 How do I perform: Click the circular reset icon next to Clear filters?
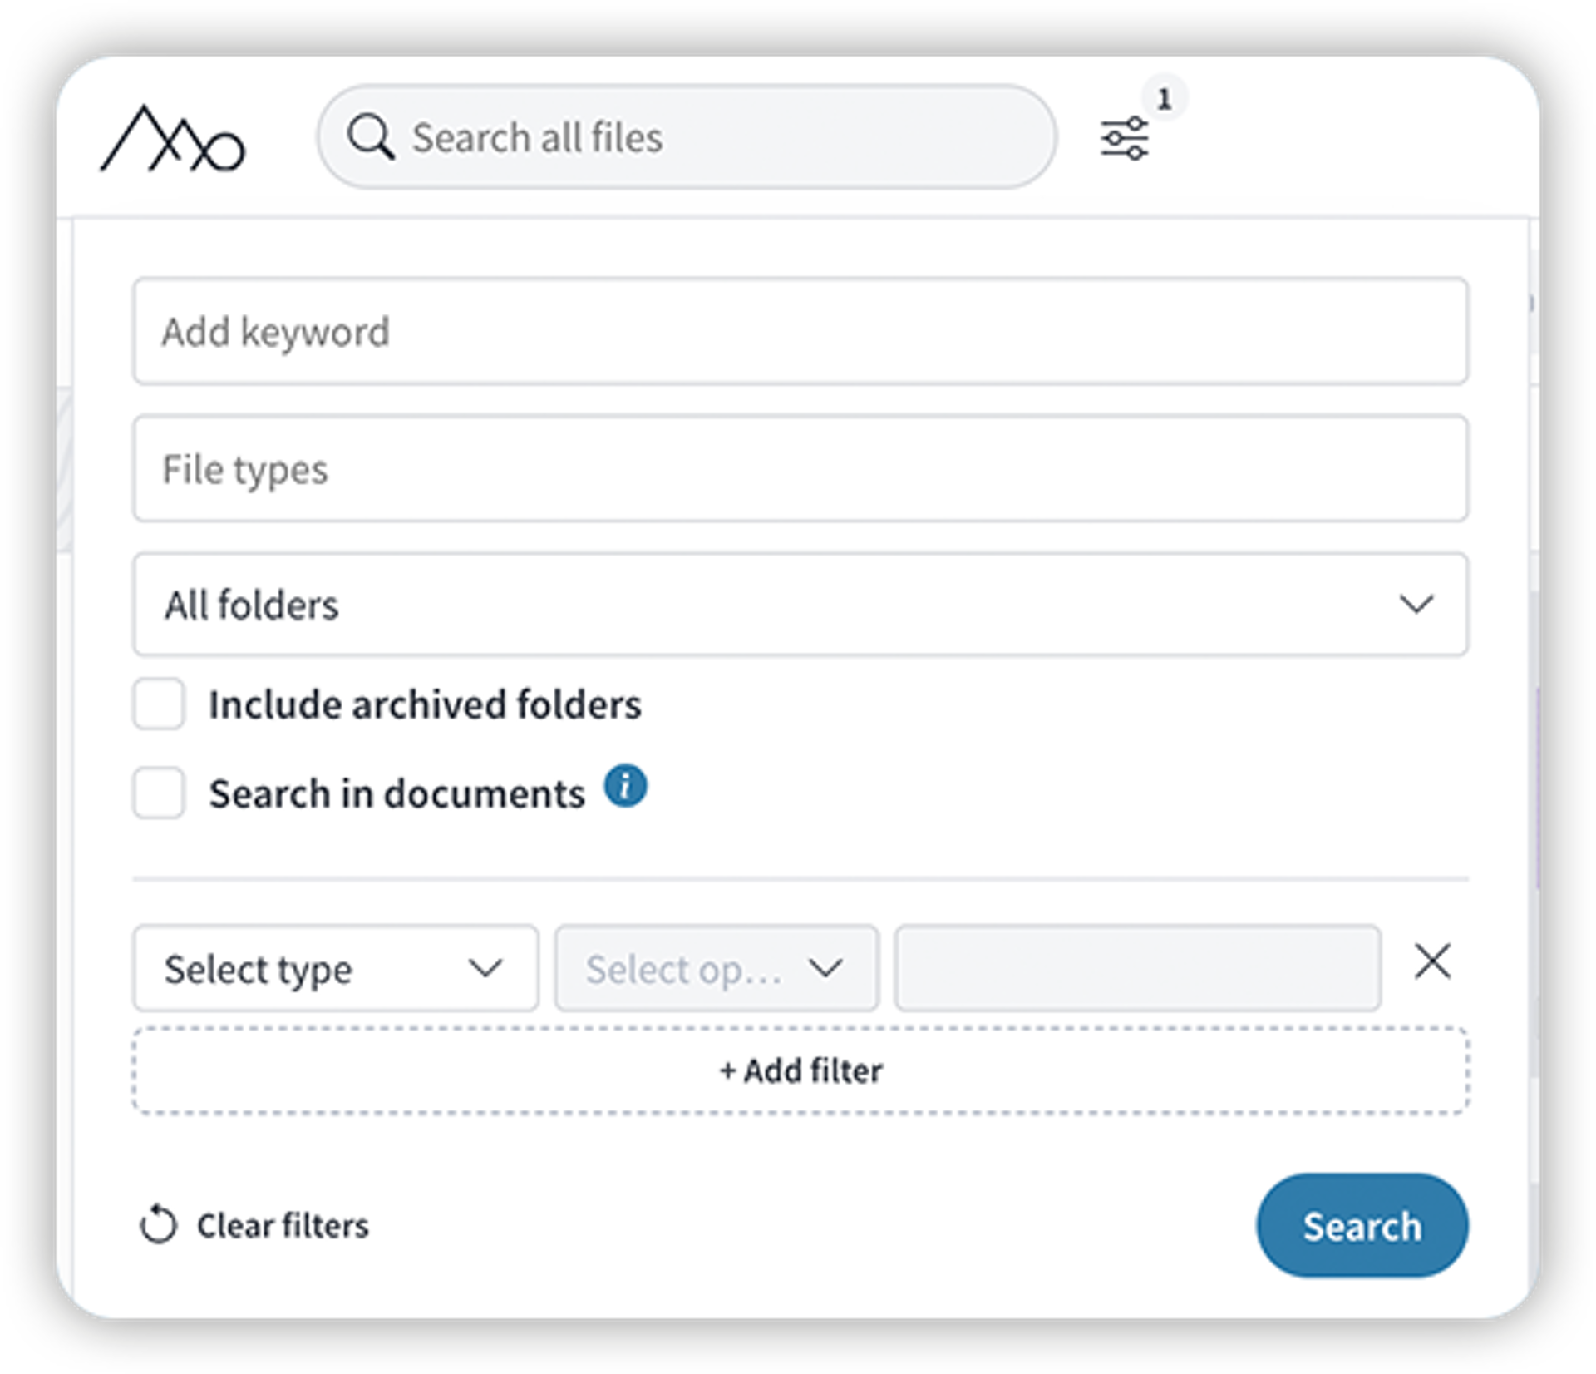[160, 1224]
